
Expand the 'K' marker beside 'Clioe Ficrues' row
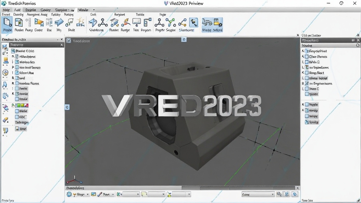click(x=303, y=57)
